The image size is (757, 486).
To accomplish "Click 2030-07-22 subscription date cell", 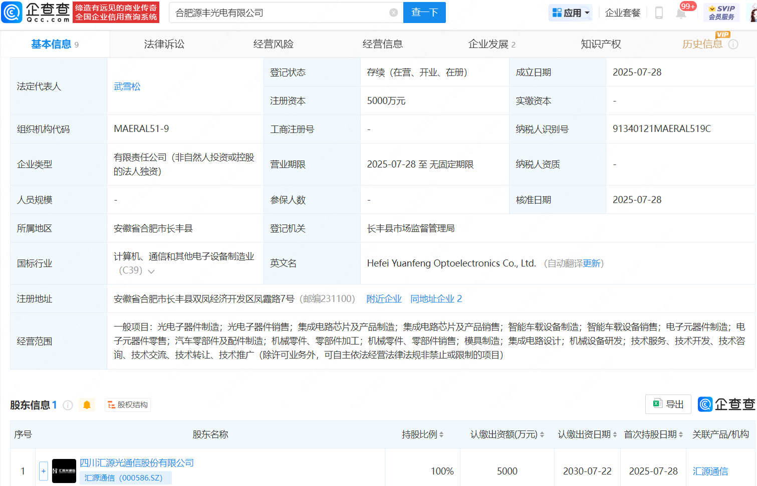I will pos(587,471).
